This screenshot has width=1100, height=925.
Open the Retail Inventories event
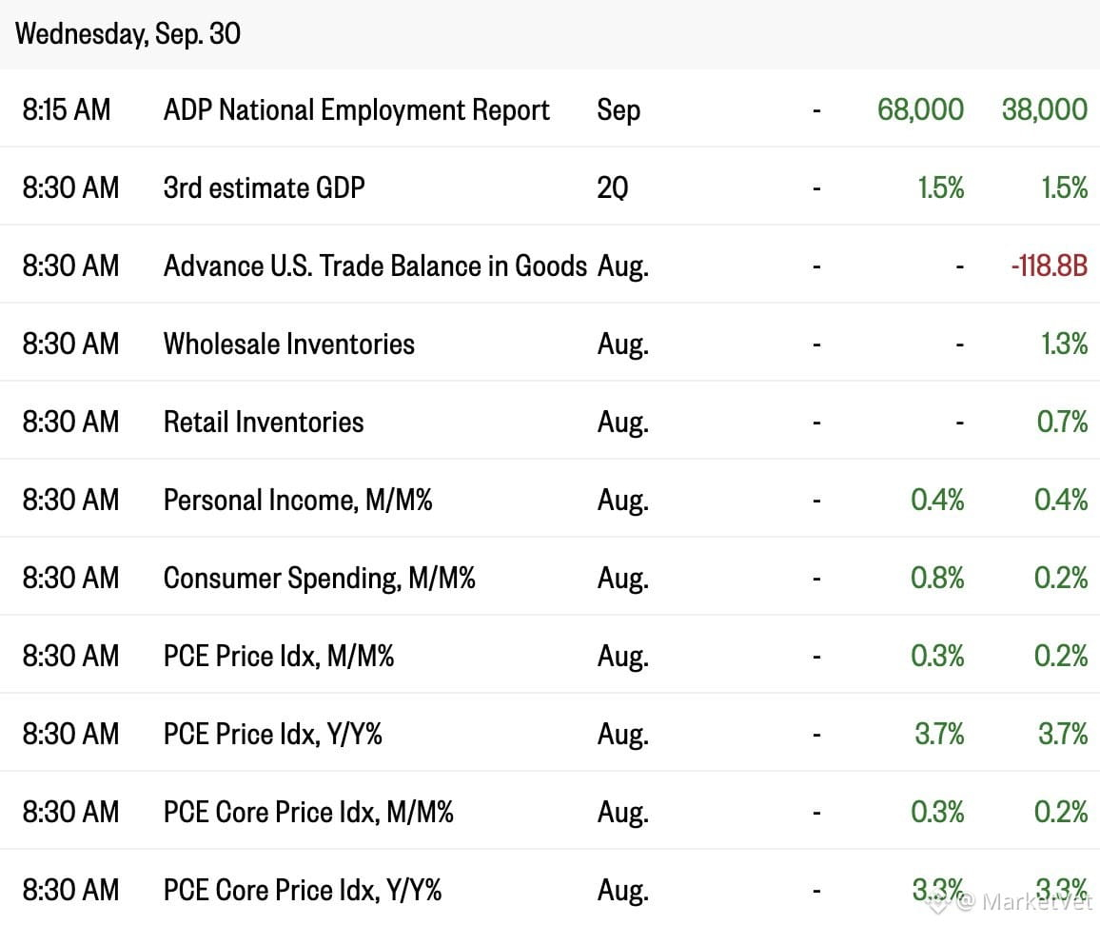coord(264,422)
